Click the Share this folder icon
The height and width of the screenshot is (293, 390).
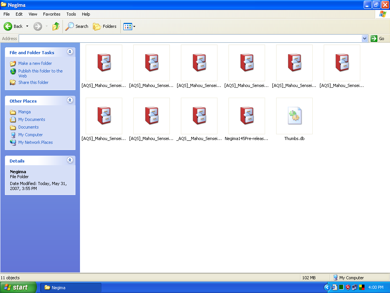13,82
